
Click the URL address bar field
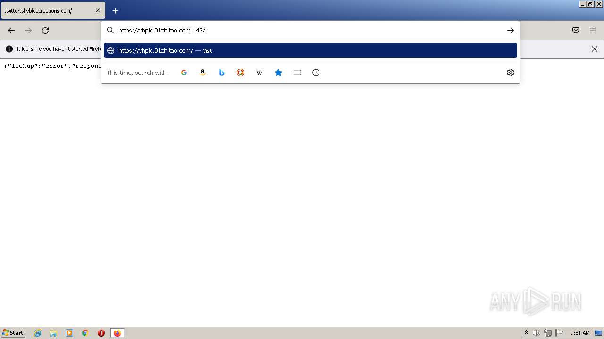(x=310, y=30)
